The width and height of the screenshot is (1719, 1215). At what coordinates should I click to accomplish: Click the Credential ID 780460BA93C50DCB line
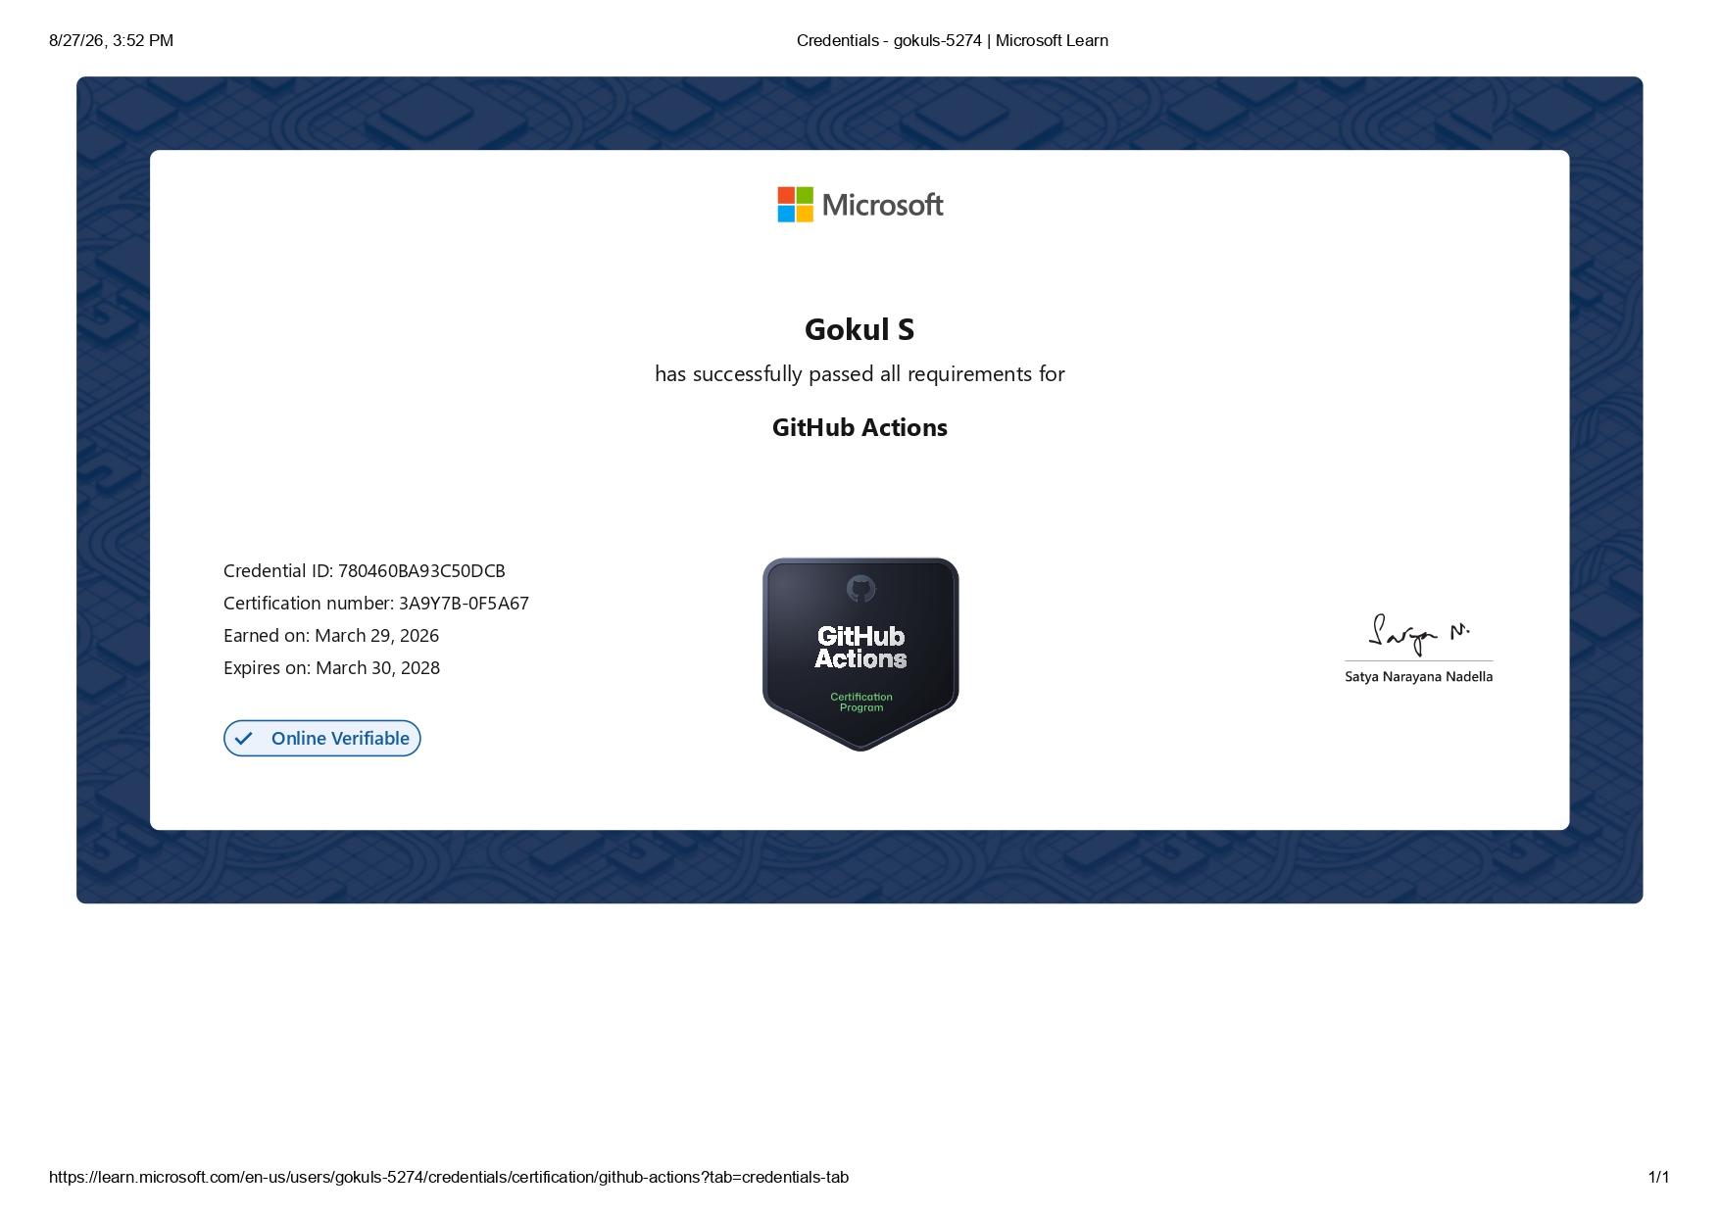tap(365, 571)
